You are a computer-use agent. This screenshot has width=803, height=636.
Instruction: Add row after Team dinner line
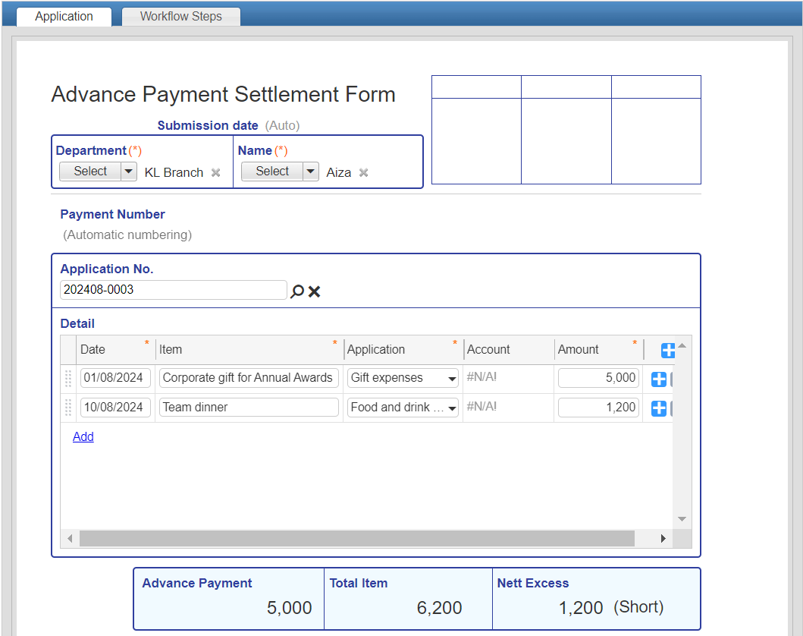(659, 408)
